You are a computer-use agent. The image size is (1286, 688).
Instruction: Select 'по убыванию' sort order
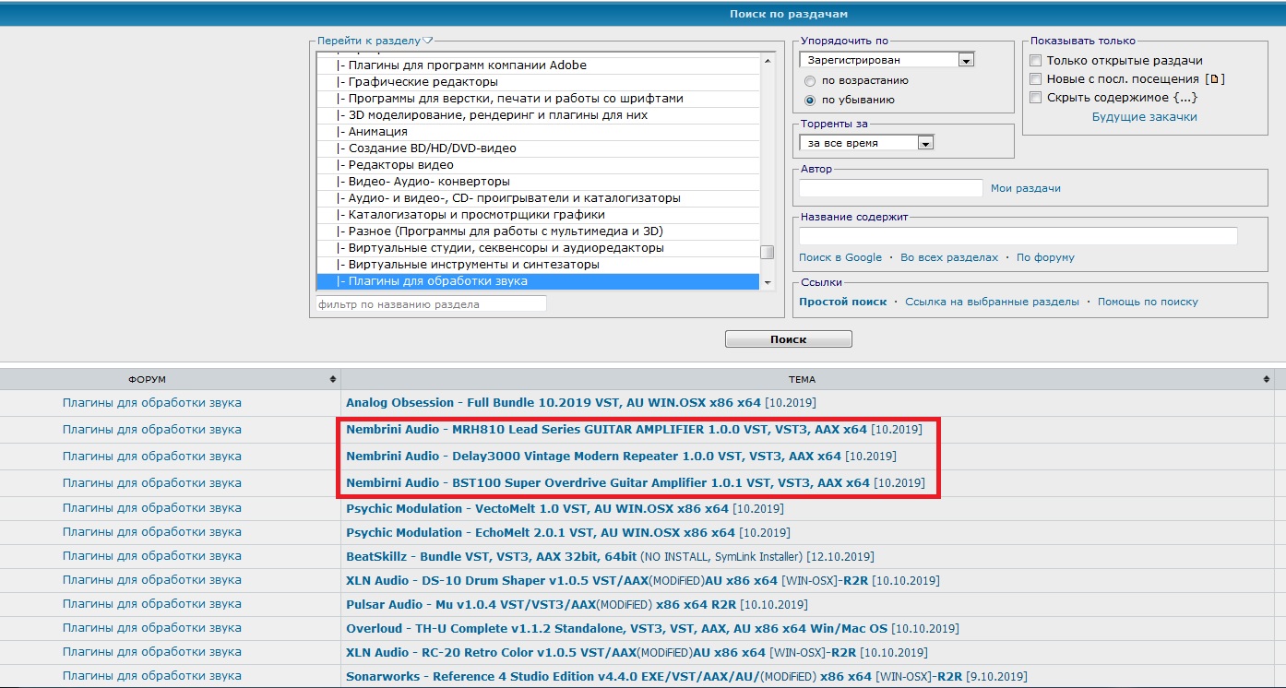tap(810, 100)
